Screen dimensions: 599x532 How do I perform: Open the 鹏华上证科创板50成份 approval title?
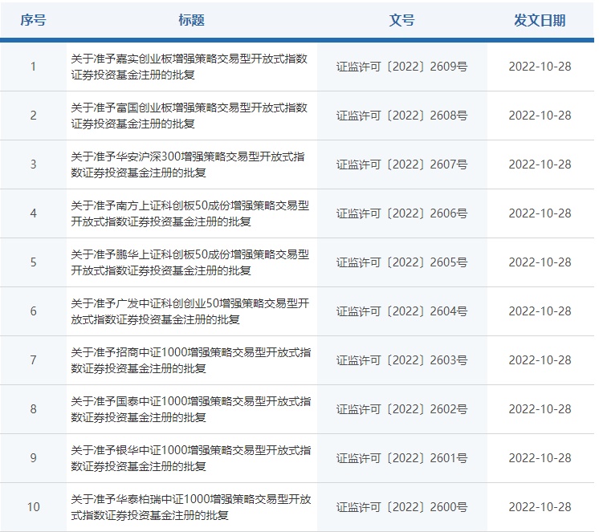[x=189, y=262]
